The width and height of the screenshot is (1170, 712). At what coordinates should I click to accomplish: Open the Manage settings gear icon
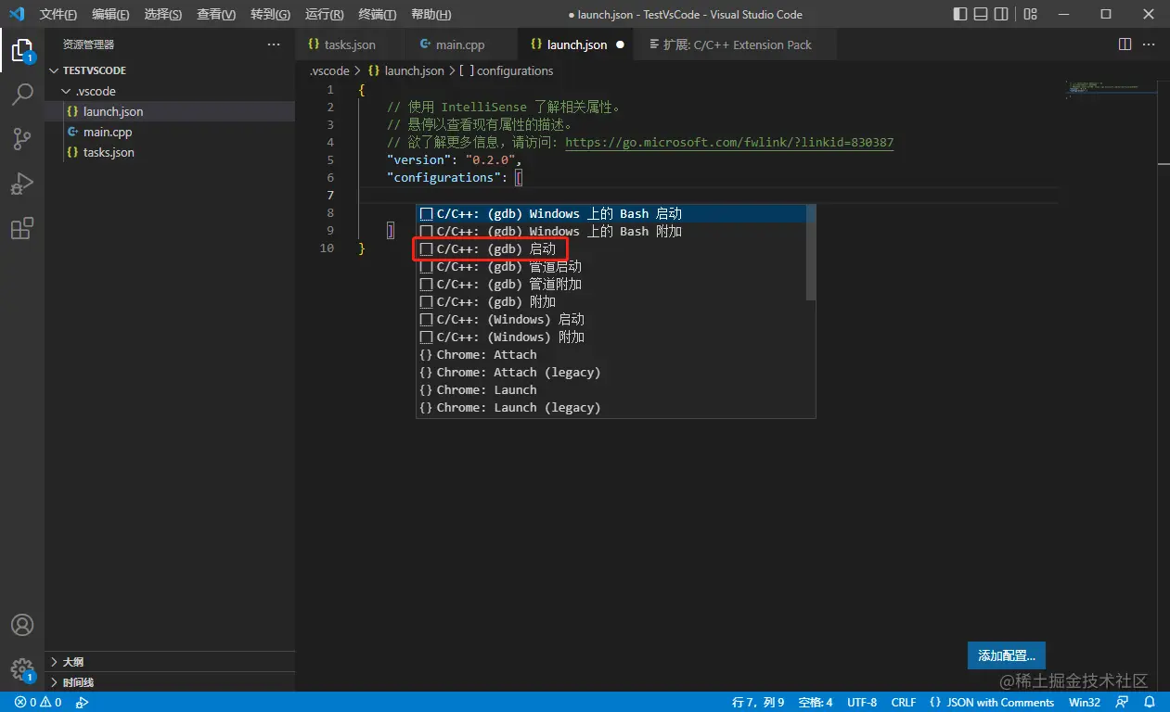22,669
